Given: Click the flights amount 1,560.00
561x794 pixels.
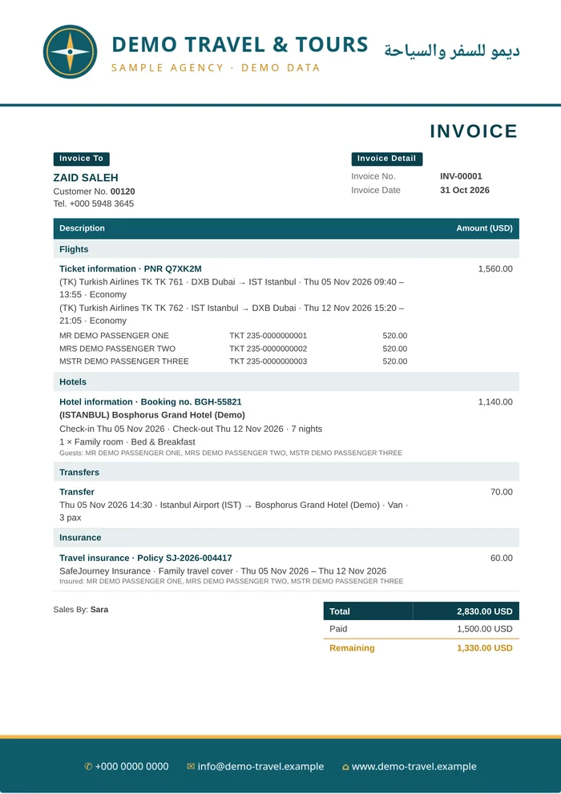Looking at the screenshot, I should [495, 269].
